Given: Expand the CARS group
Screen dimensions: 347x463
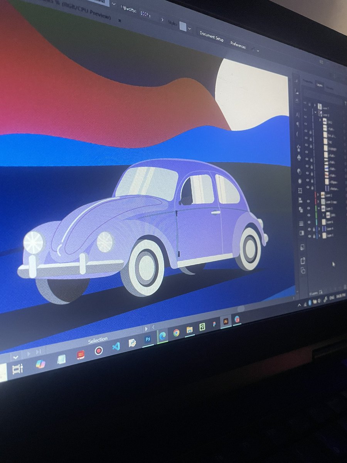Looking at the screenshot, I should tap(323, 215).
